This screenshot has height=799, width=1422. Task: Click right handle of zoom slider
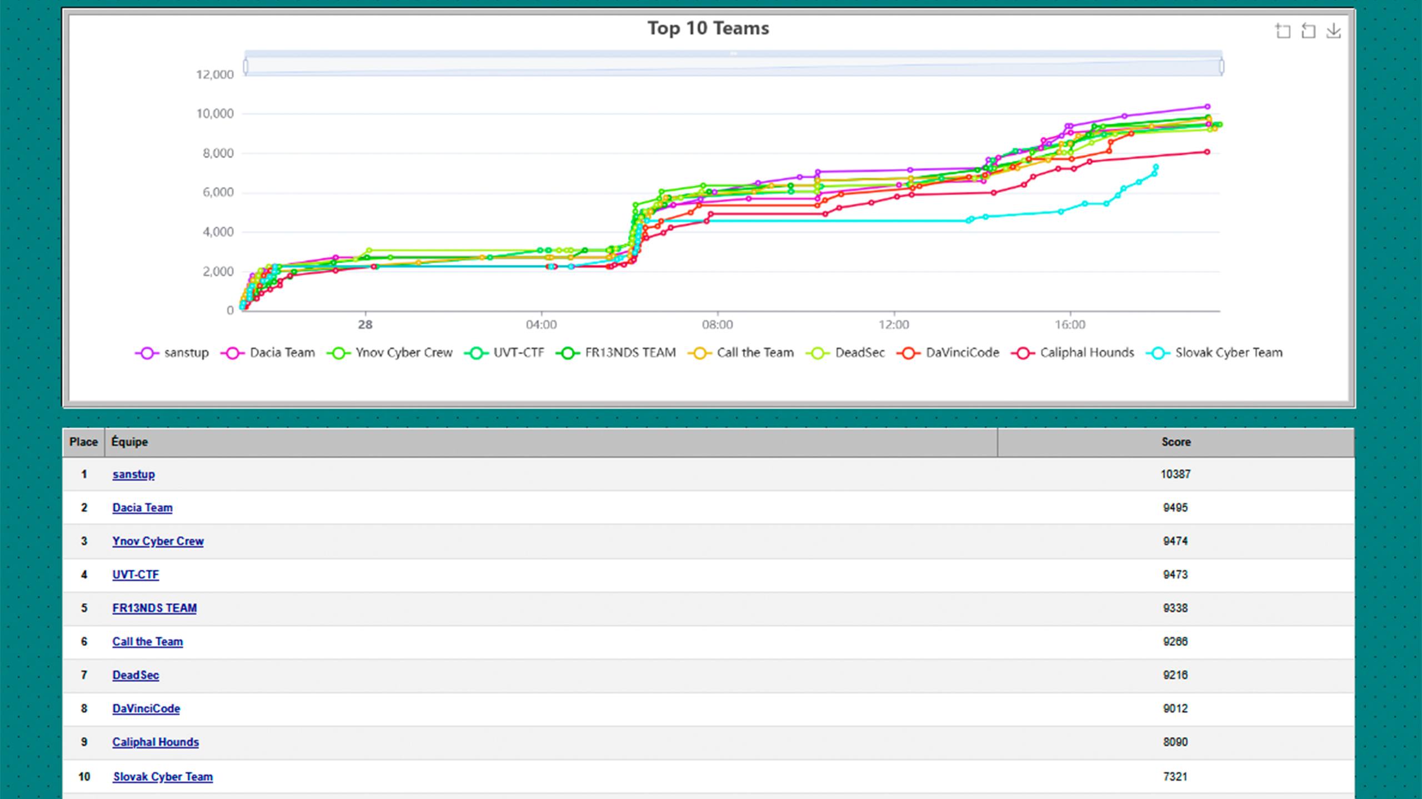pyautogui.click(x=1221, y=67)
